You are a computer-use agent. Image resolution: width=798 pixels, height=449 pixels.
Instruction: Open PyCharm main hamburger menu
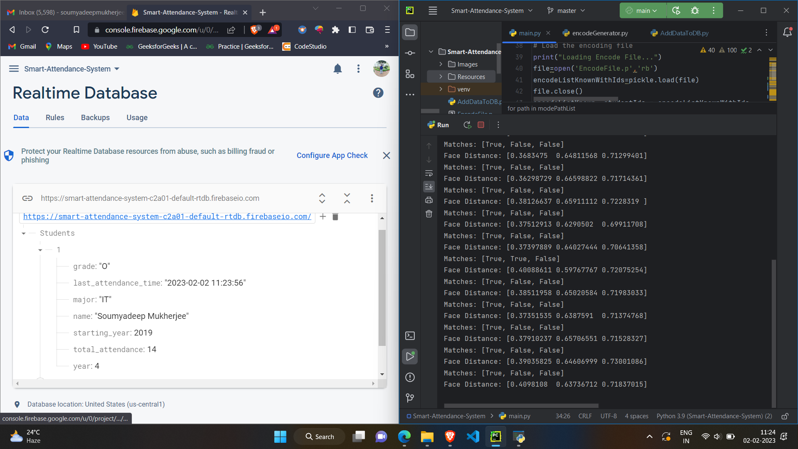[433, 11]
